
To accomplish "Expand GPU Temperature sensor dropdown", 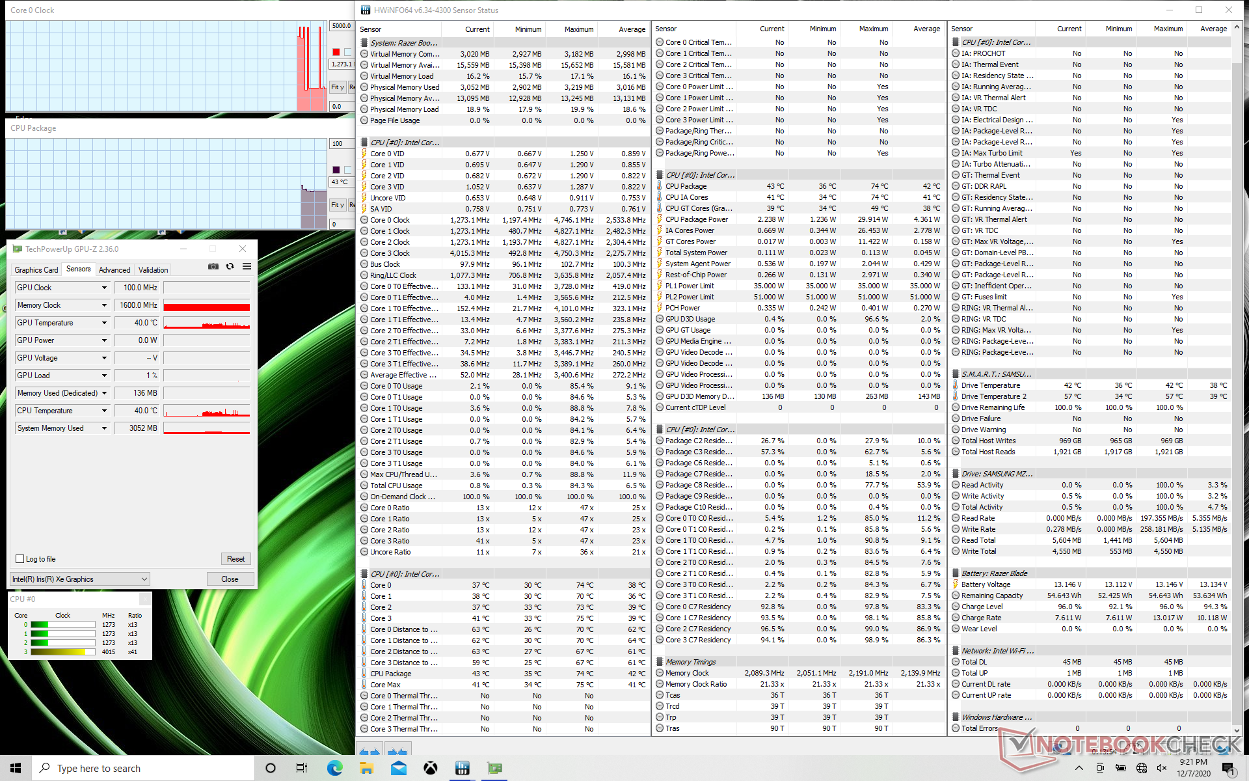I will (x=104, y=323).
